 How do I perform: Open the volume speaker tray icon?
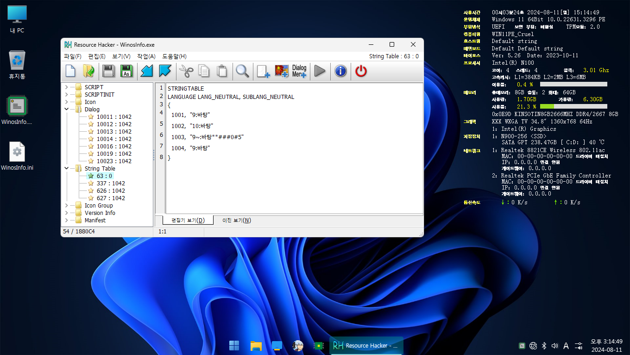click(555, 345)
